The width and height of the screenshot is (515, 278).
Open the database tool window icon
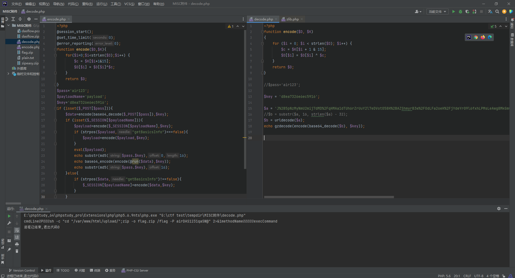point(512,35)
